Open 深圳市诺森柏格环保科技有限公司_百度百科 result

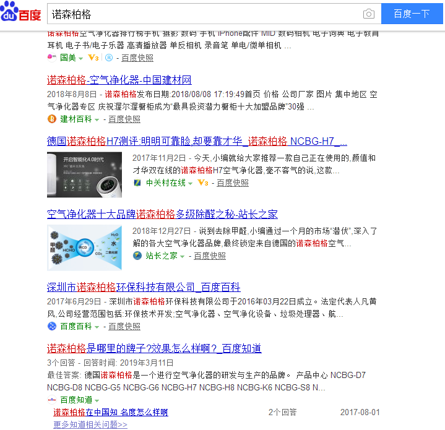(x=144, y=287)
